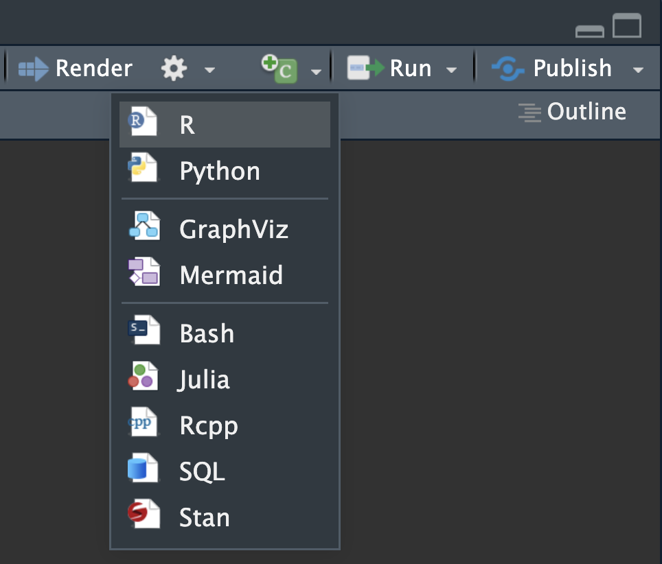Click the Render document icon
This screenshot has width=662, height=564.
click(x=34, y=69)
